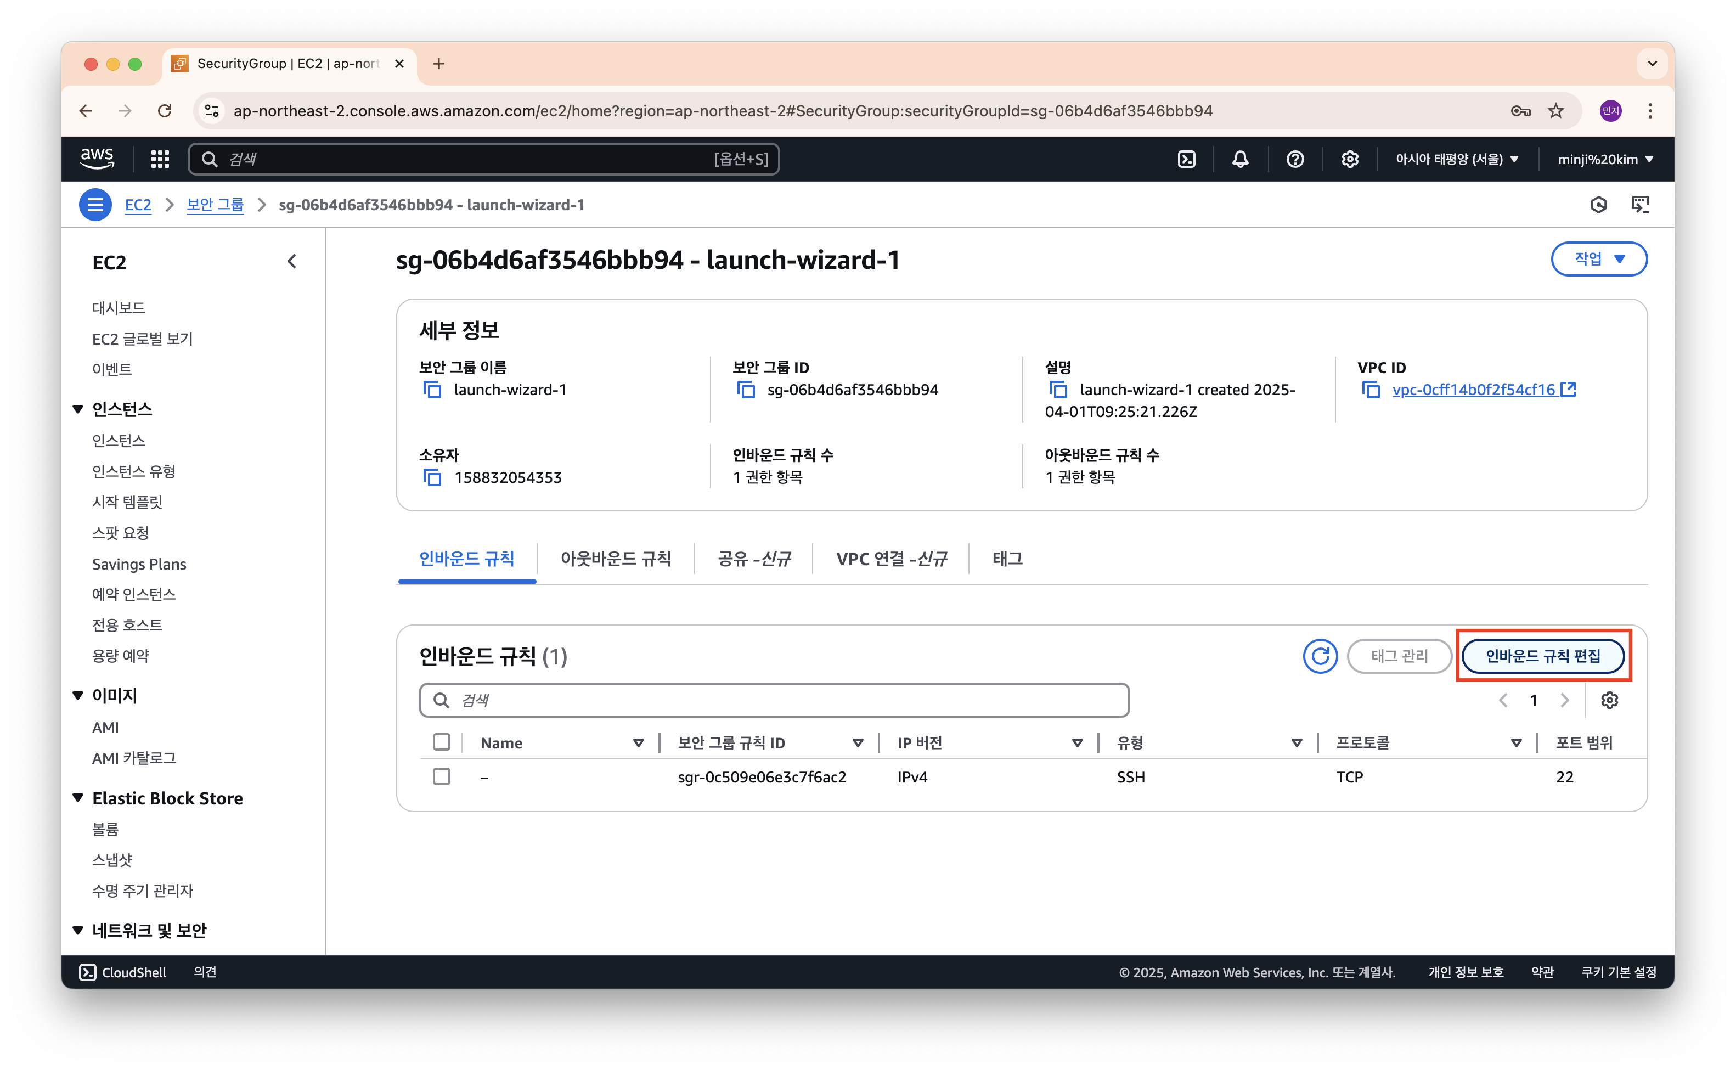Select the SecurityGroup EC2 browser tab
This screenshot has width=1736, height=1070.
289,64
